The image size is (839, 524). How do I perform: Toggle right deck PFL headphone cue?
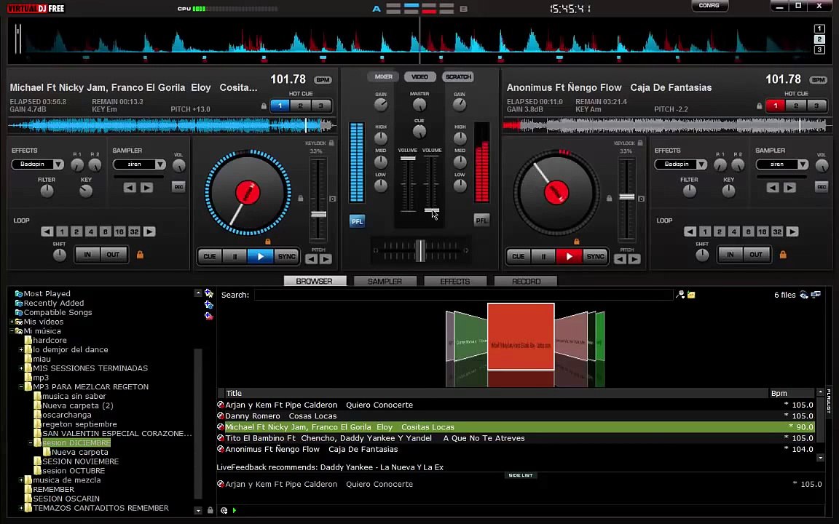(481, 221)
